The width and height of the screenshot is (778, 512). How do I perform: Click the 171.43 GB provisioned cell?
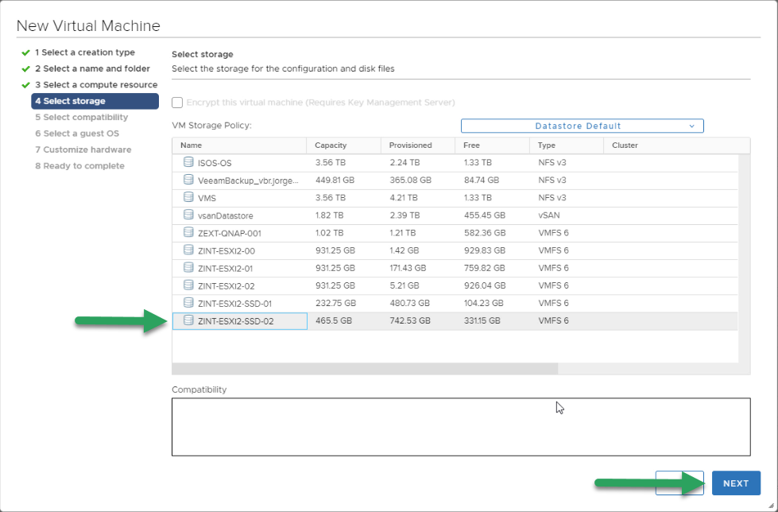[x=408, y=268]
